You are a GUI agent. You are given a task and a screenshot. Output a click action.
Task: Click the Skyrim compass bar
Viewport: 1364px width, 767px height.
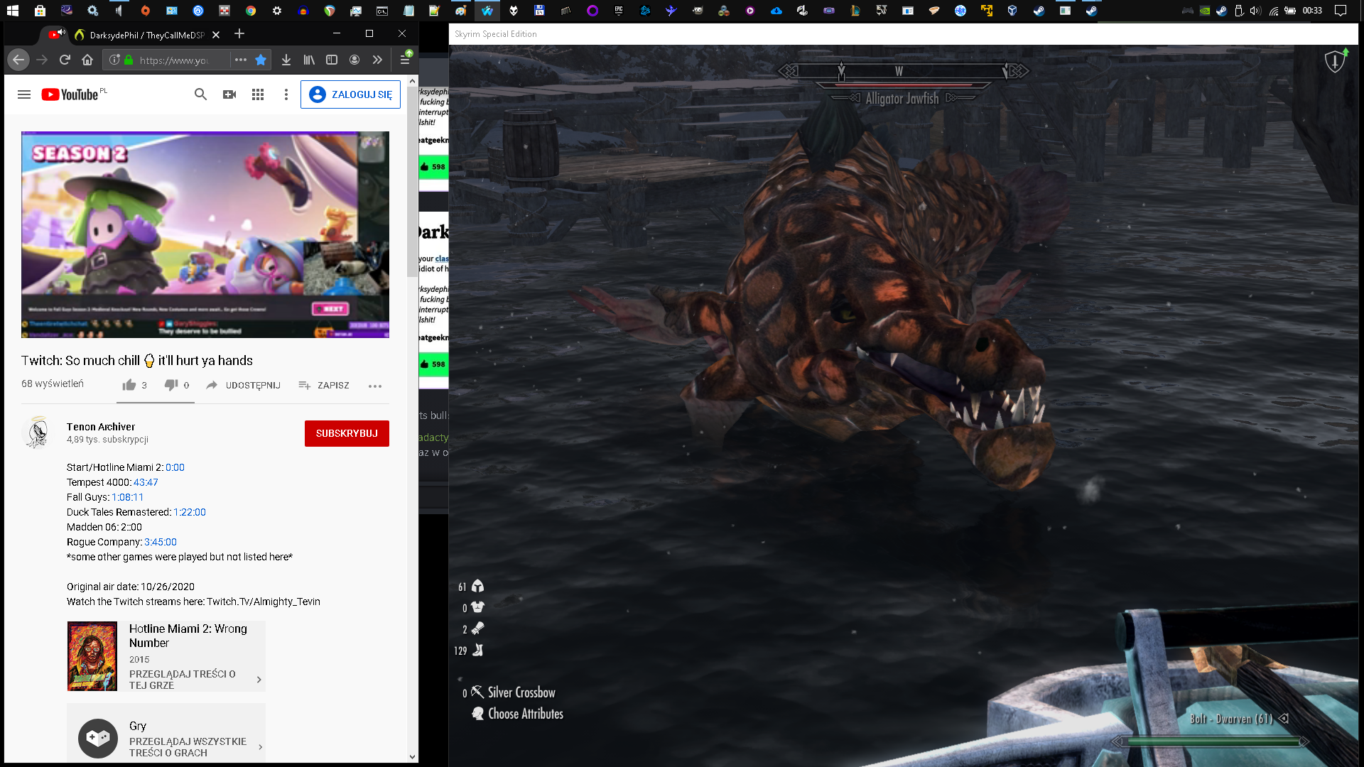pos(902,71)
